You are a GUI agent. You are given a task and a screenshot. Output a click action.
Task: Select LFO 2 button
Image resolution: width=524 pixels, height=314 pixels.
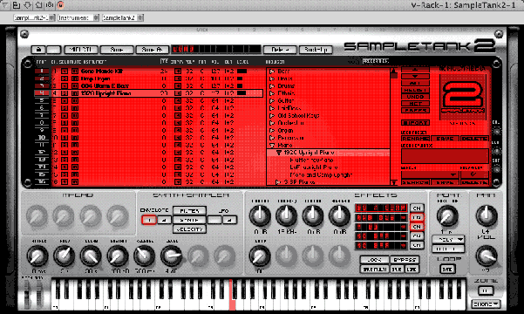pos(229,220)
